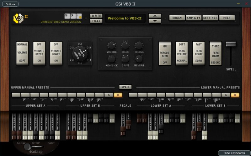Click the Keyclick knob

point(112,59)
